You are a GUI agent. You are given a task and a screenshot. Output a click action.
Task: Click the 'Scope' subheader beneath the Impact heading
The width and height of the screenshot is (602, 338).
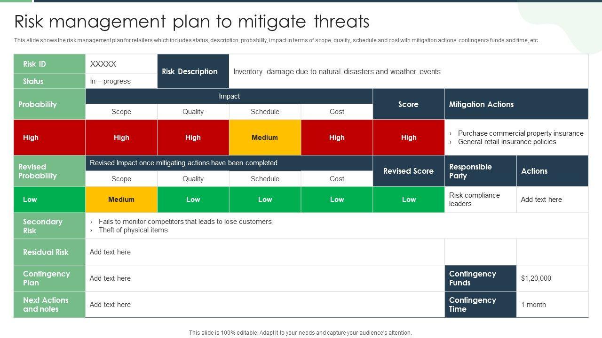point(121,112)
